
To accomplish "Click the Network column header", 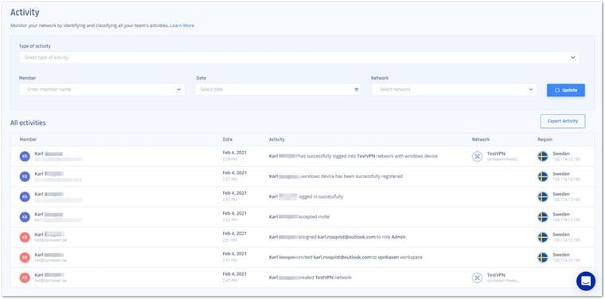I will click(x=480, y=139).
